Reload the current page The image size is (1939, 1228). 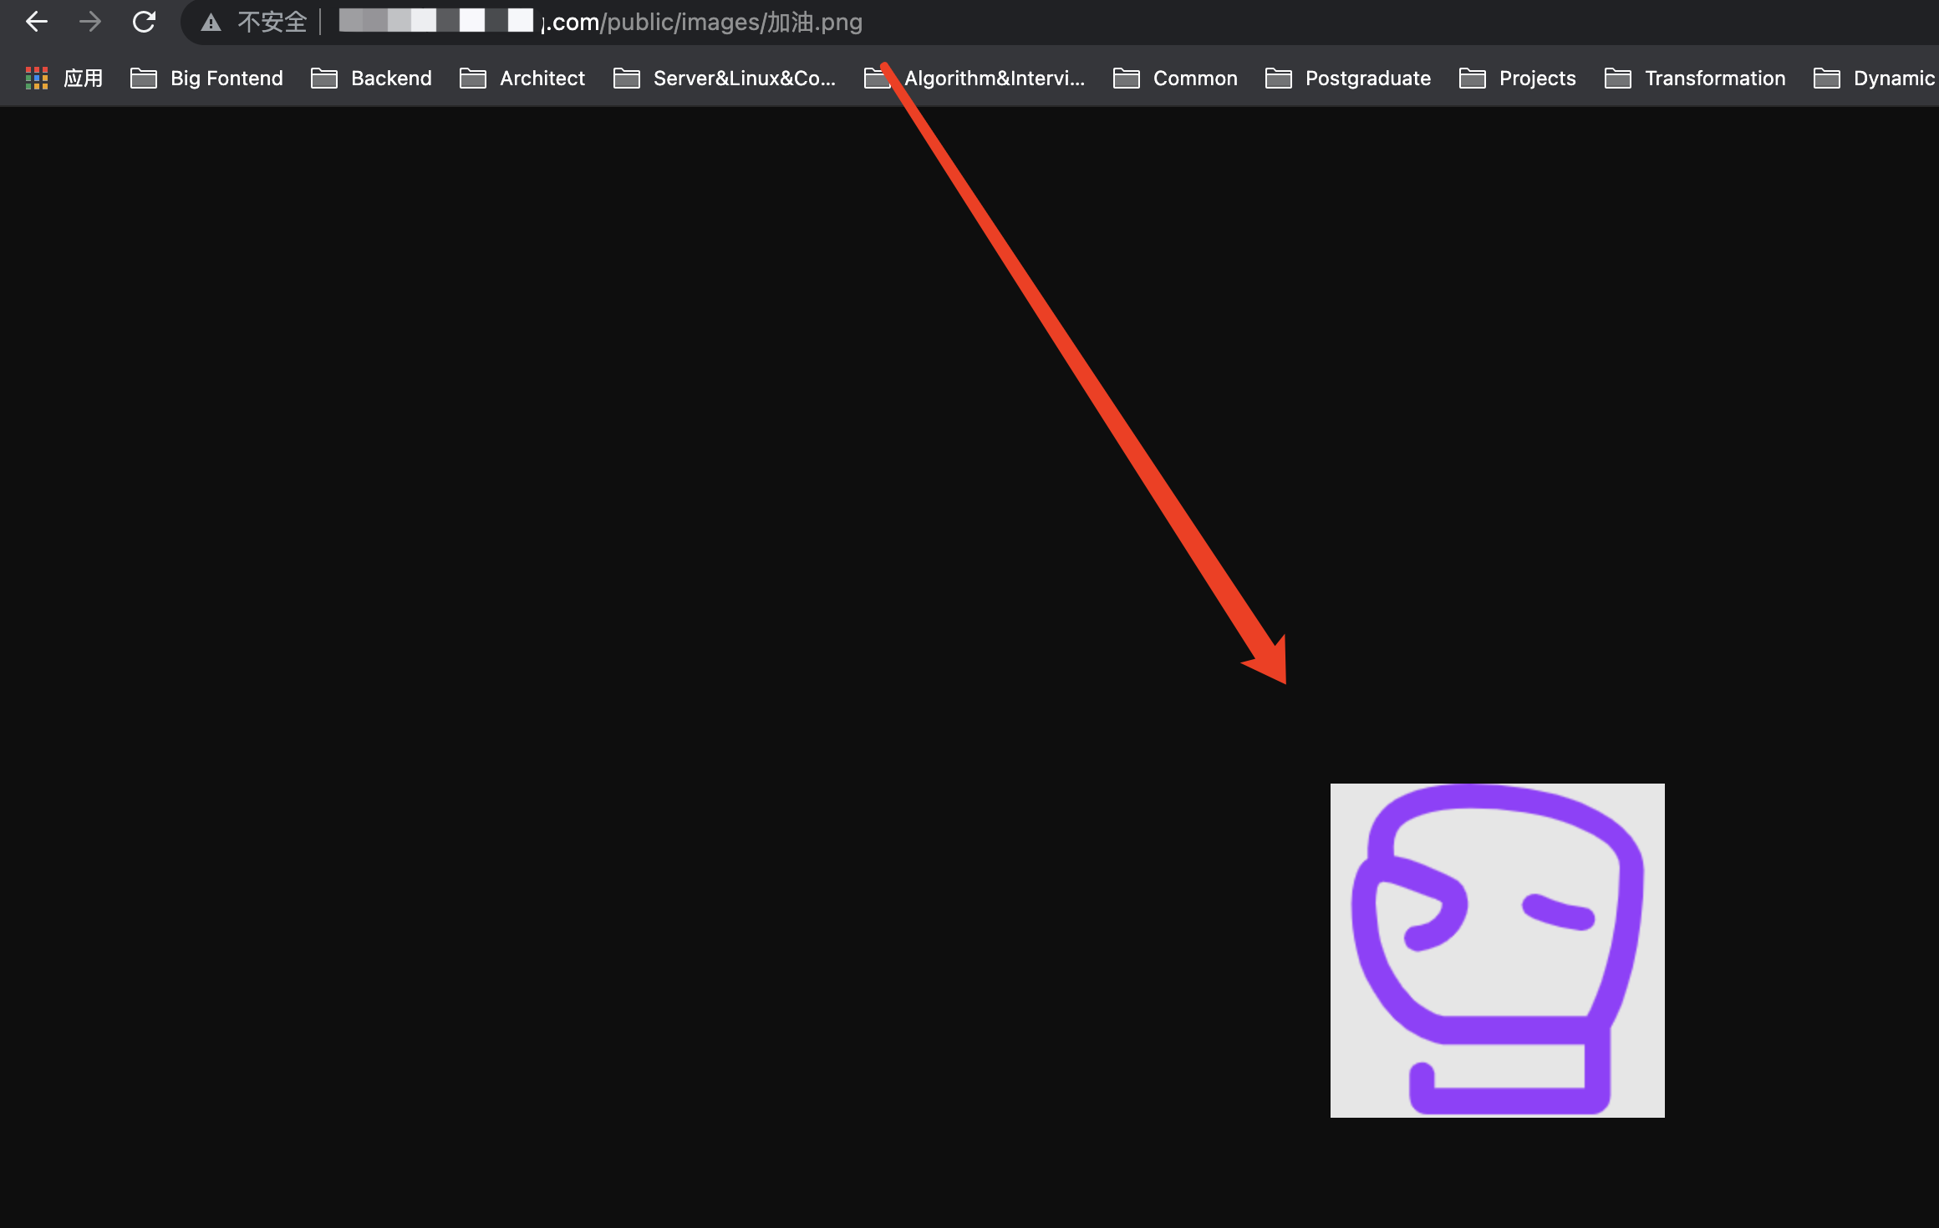click(144, 22)
